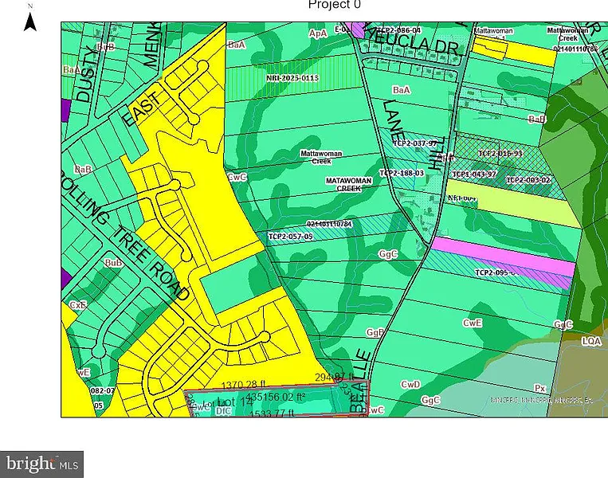Click the TCP2-057-05 plan label

(290, 237)
